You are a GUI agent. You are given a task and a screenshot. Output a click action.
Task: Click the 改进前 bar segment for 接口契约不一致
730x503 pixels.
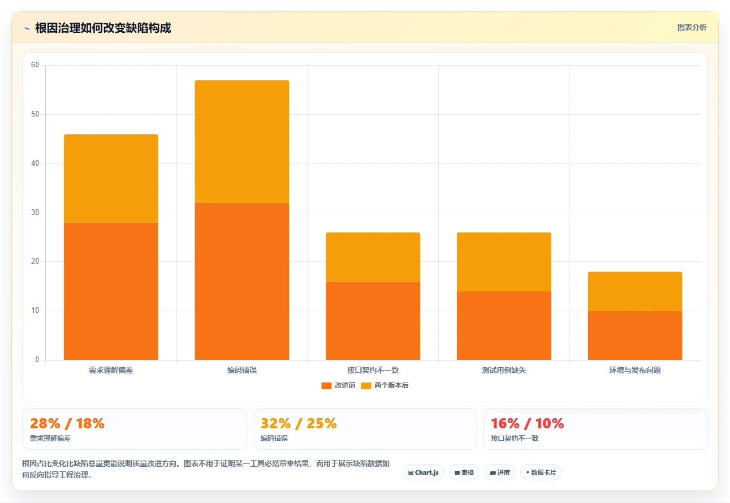(x=373, y=320)
